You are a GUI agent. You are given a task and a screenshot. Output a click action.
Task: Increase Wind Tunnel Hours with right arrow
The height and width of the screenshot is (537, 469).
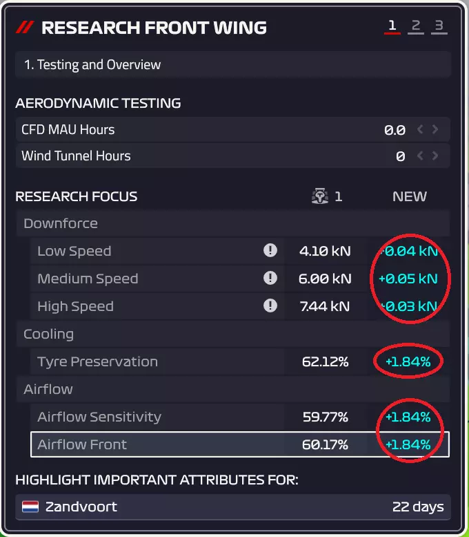pos(435,156)
